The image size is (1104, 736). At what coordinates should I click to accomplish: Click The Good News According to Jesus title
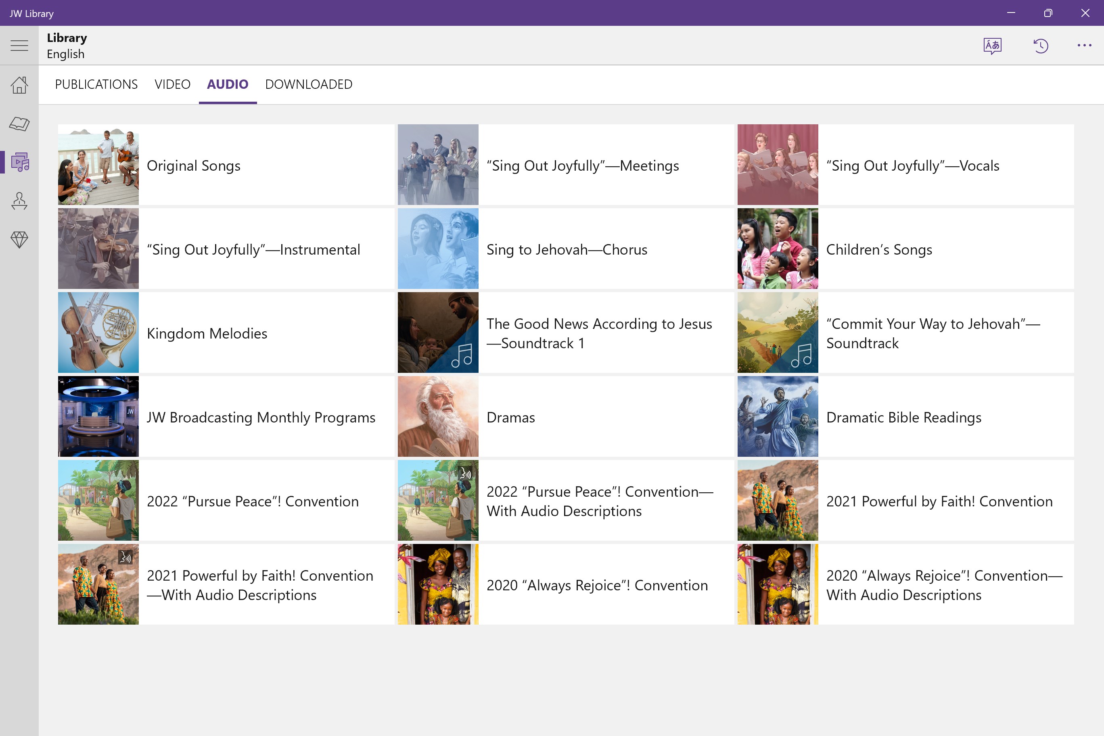click(x=599, y=333)
